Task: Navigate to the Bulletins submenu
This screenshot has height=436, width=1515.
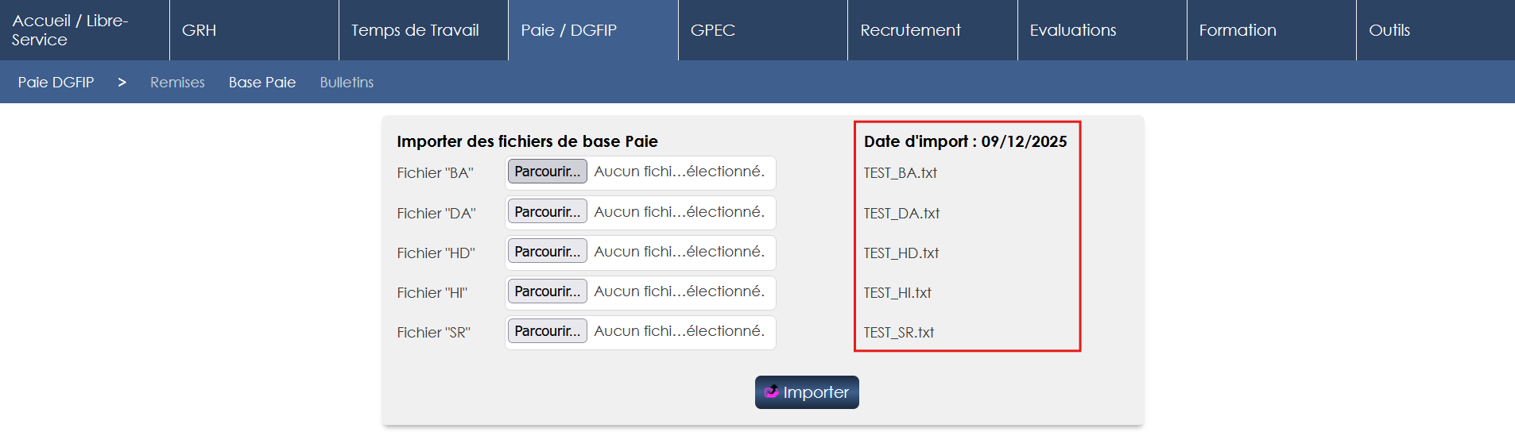Action: 347,83
